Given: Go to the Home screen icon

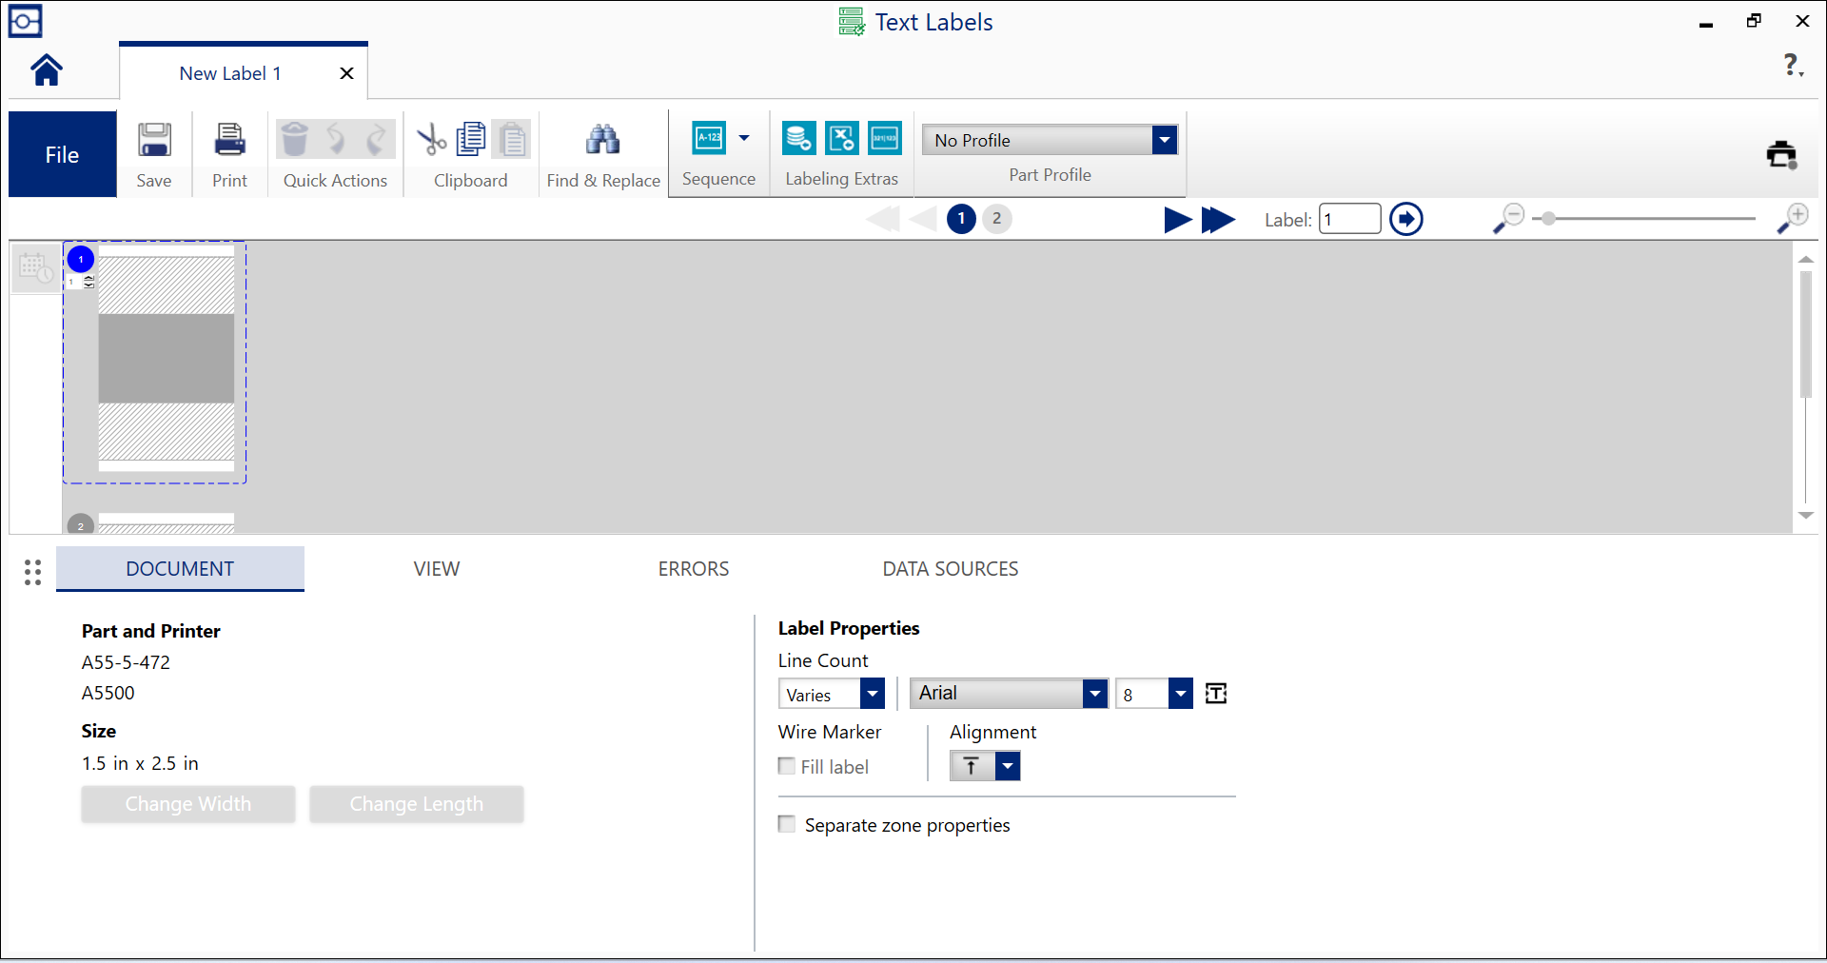Looking at the screenshot, I should (47, 70).
